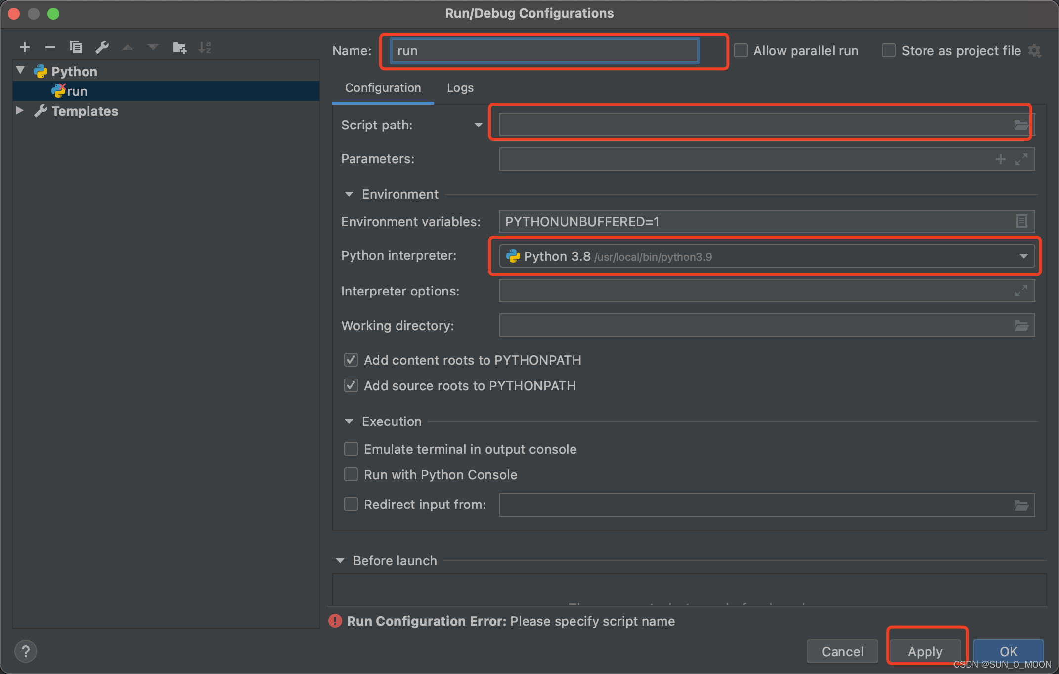Enable Store as project file checkbox

(x=887, y=50)
